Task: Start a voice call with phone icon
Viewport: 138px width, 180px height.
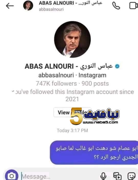Action: [x=116, y=6]
